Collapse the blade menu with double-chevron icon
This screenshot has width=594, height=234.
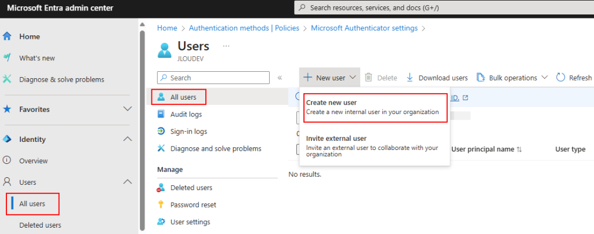pyautogui.click(x=280, y=78)
